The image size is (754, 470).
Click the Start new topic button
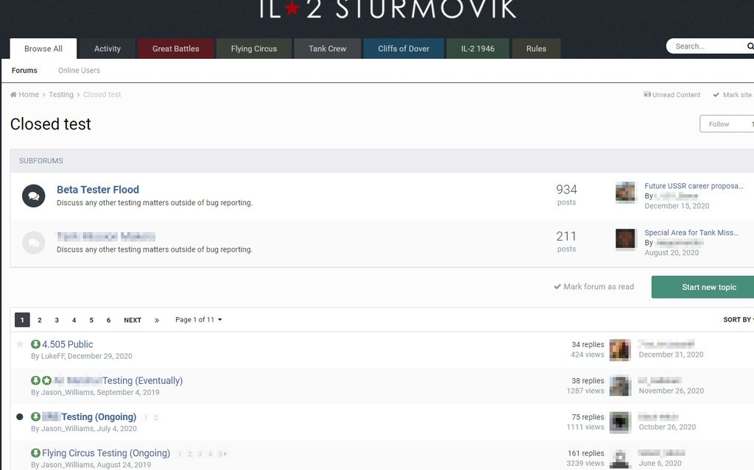[x=702, y=287]
